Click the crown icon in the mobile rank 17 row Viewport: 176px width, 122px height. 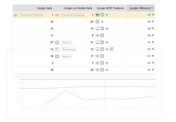[97, 56]
